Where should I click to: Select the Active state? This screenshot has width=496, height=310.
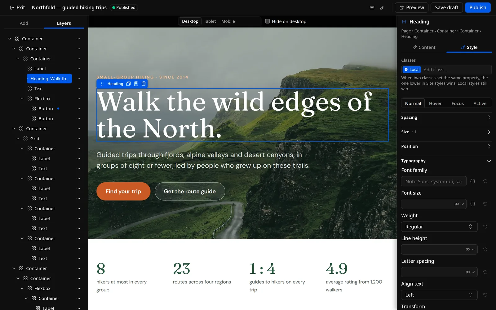pos(480,104)
